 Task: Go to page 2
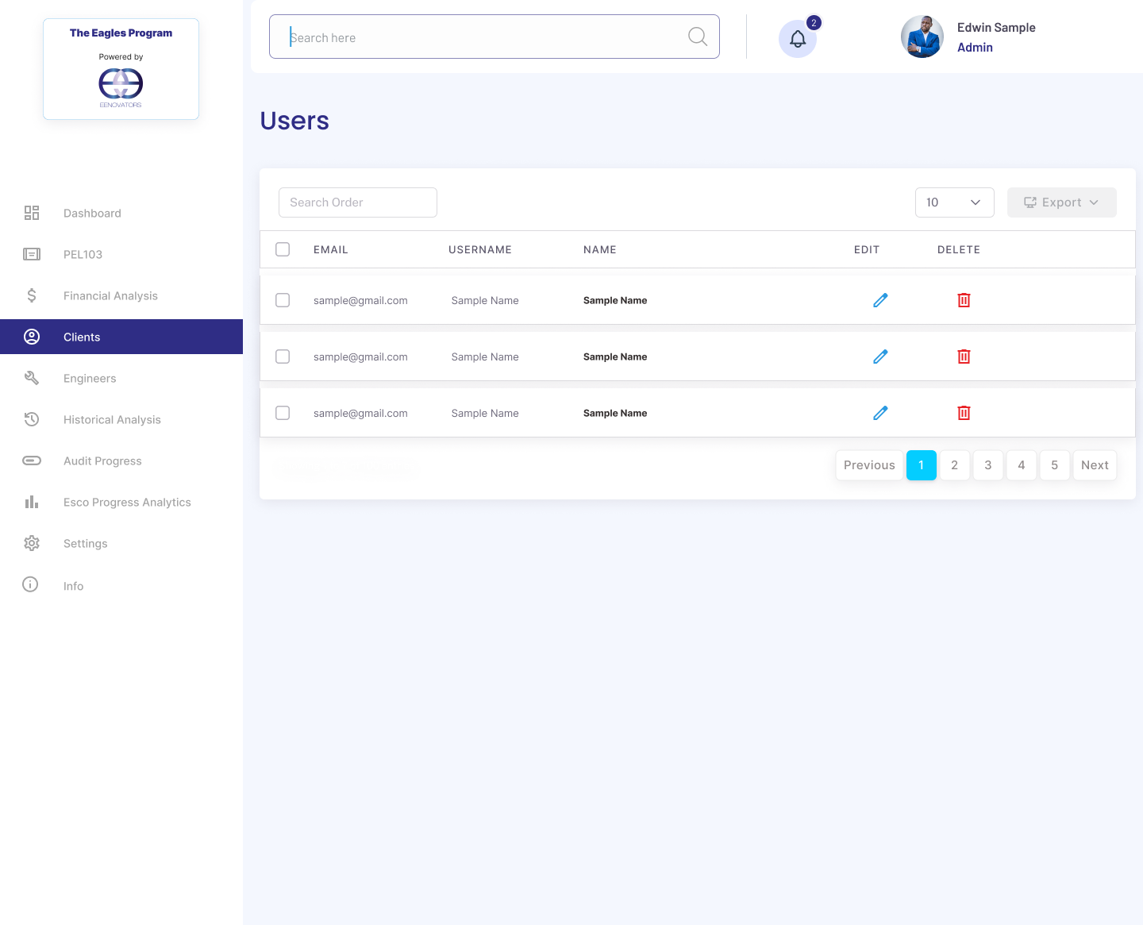[955, 465]
